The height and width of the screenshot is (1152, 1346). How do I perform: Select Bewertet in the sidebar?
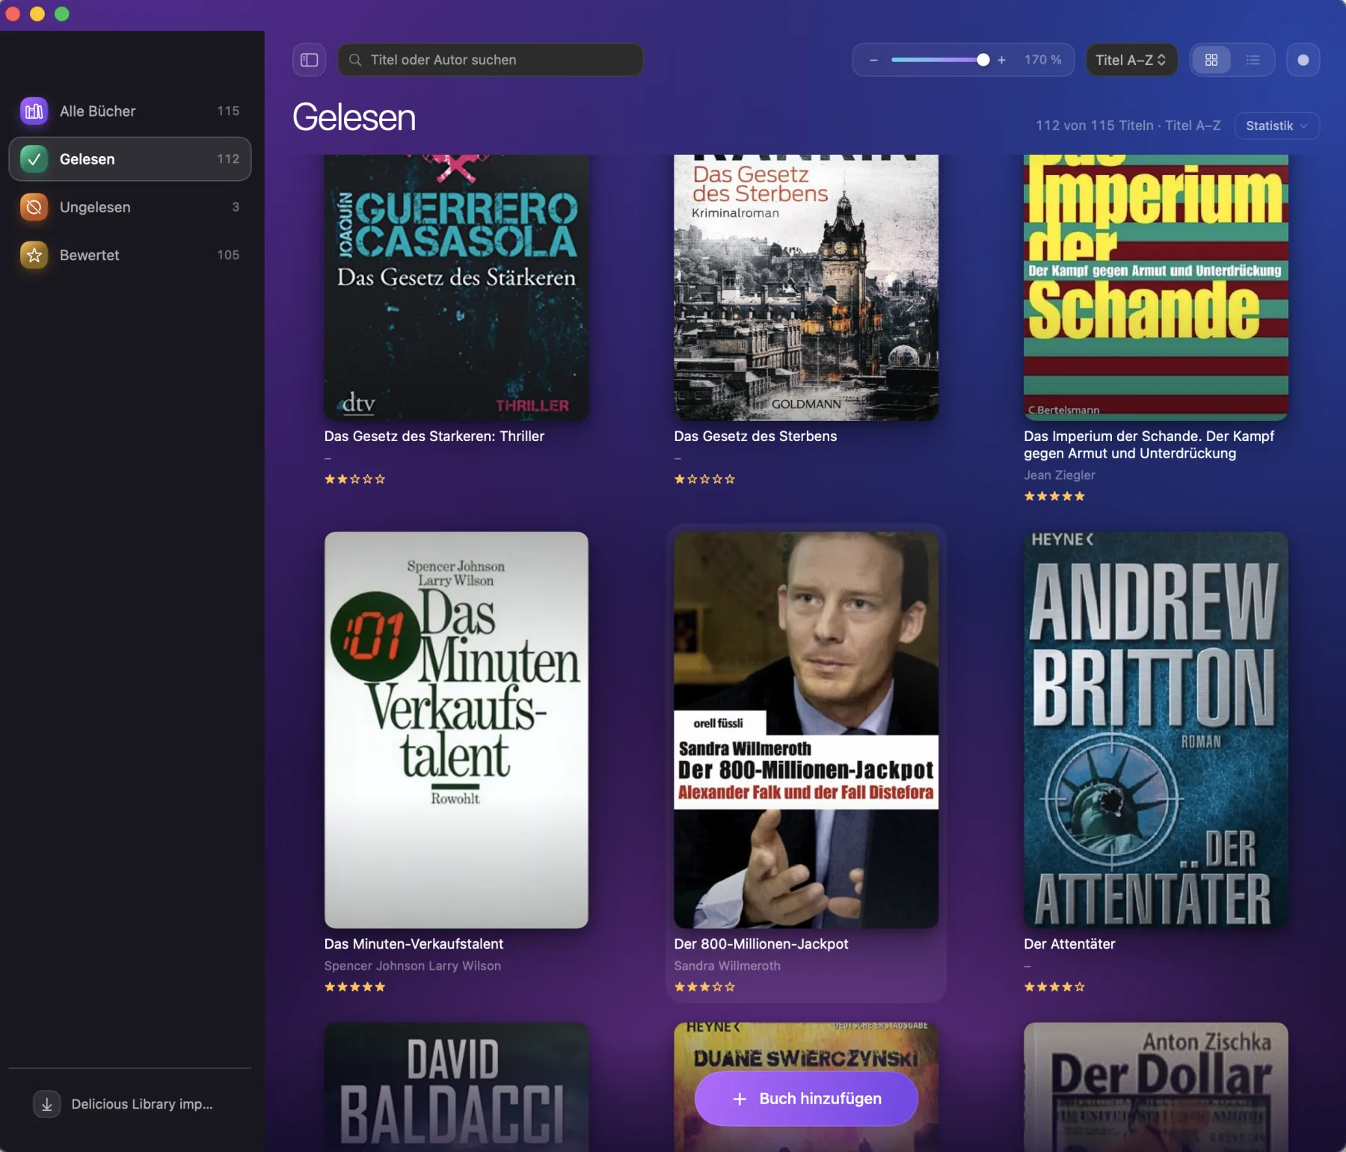click(130, 255)
